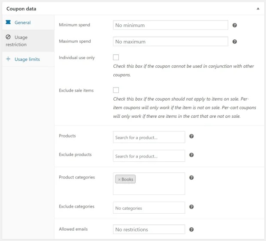The image size is (266, 241).
Task: Remove the Books category tag
Action: point(119,179)
